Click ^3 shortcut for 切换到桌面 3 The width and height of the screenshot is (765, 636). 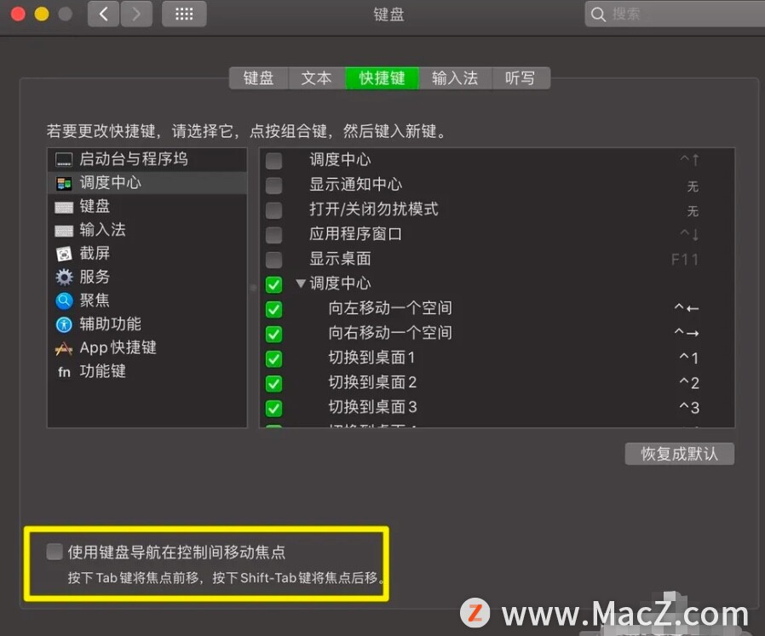pos(689,407)
